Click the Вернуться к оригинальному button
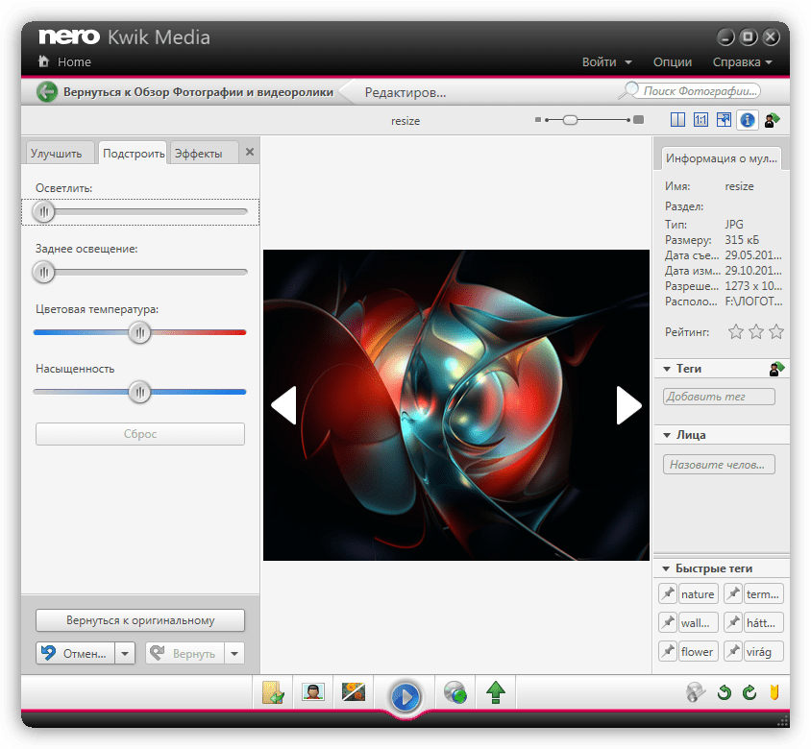Viewport: 811px width, 749px height. 140,620
